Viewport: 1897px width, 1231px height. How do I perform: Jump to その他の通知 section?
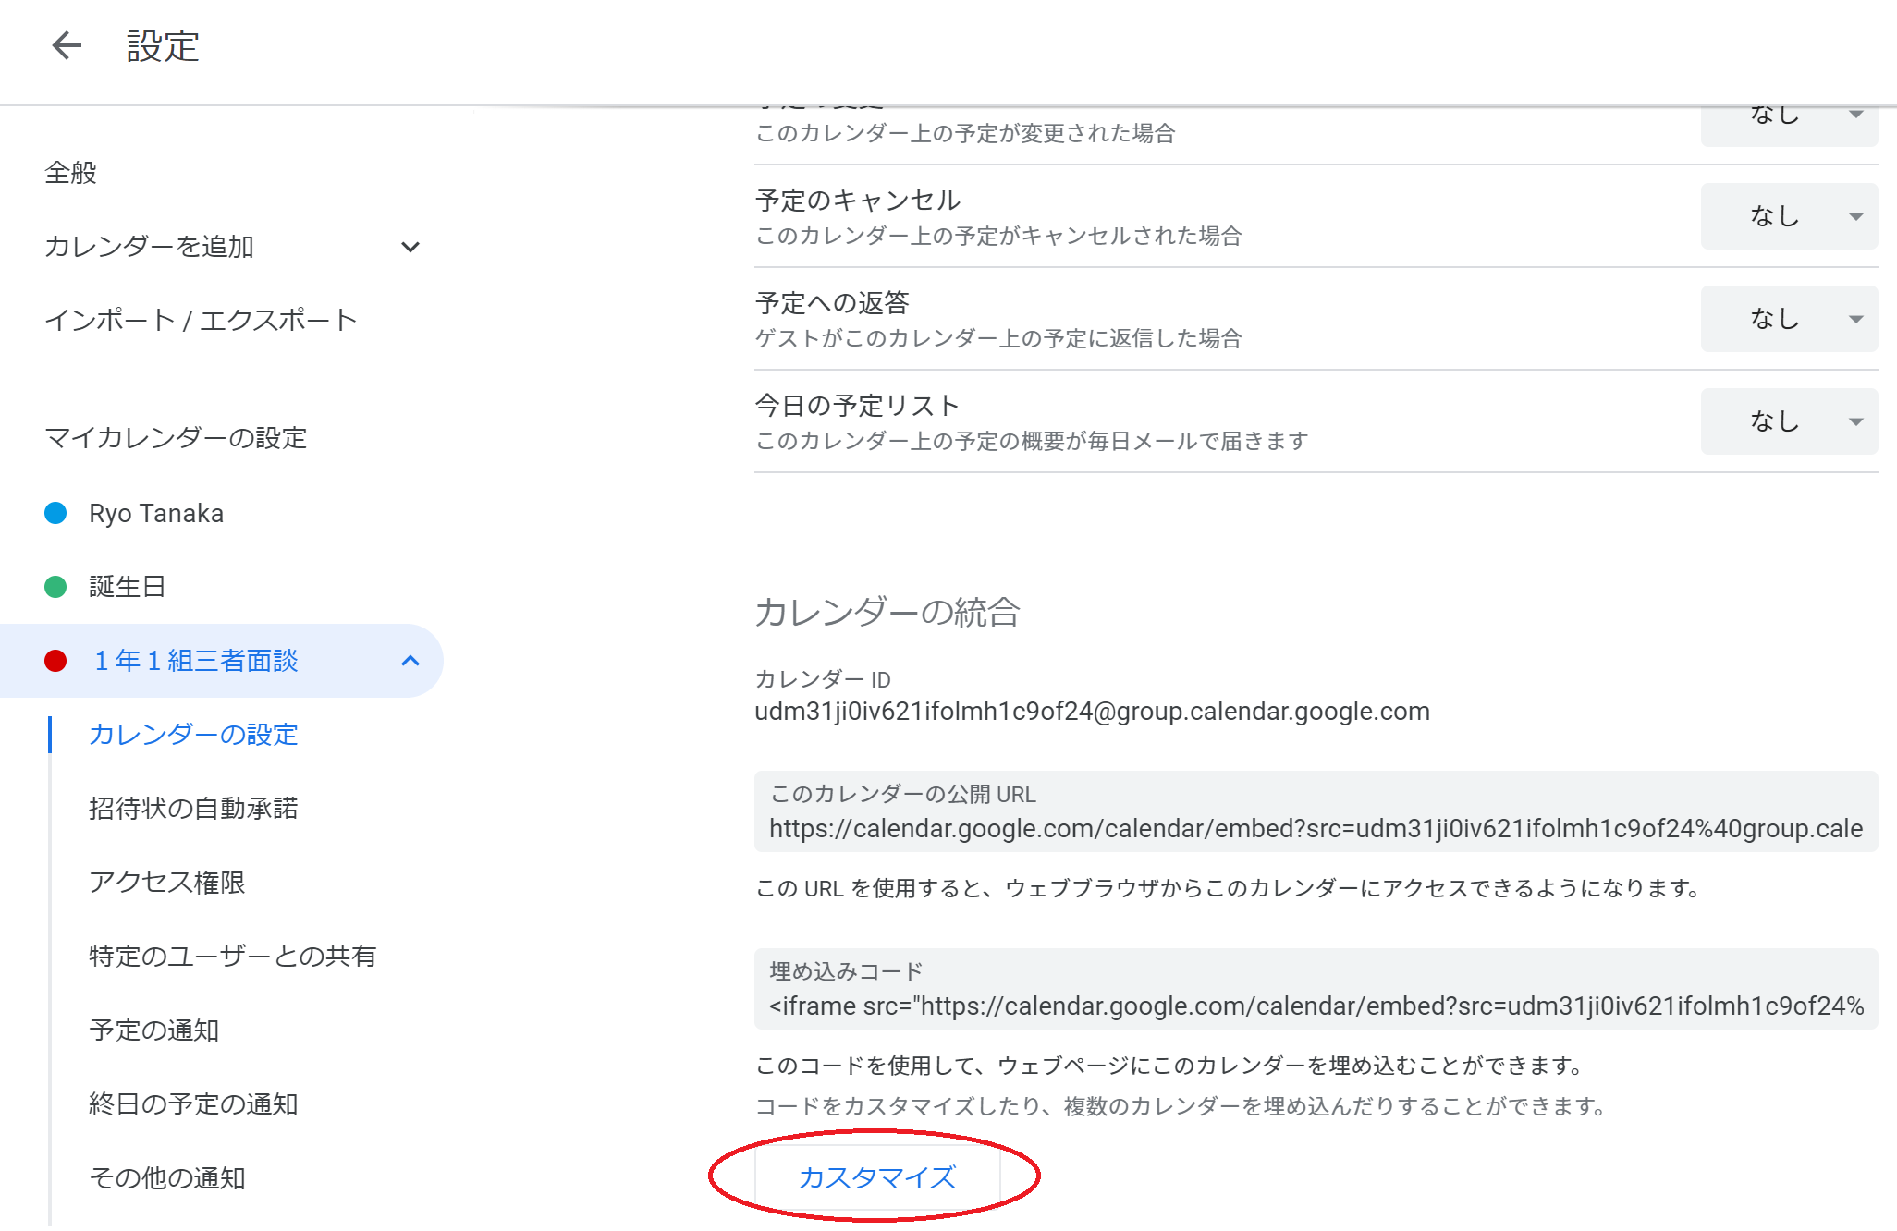[x=167, y=1178]
